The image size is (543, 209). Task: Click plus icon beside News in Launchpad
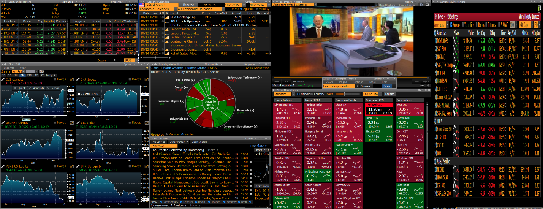click(x=394, y=86)
